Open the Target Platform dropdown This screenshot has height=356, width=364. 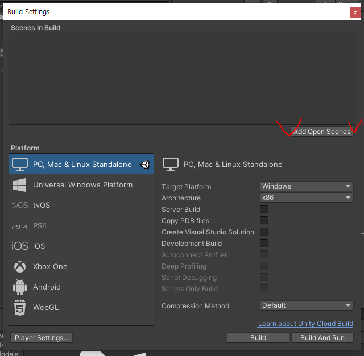(307, 186)
